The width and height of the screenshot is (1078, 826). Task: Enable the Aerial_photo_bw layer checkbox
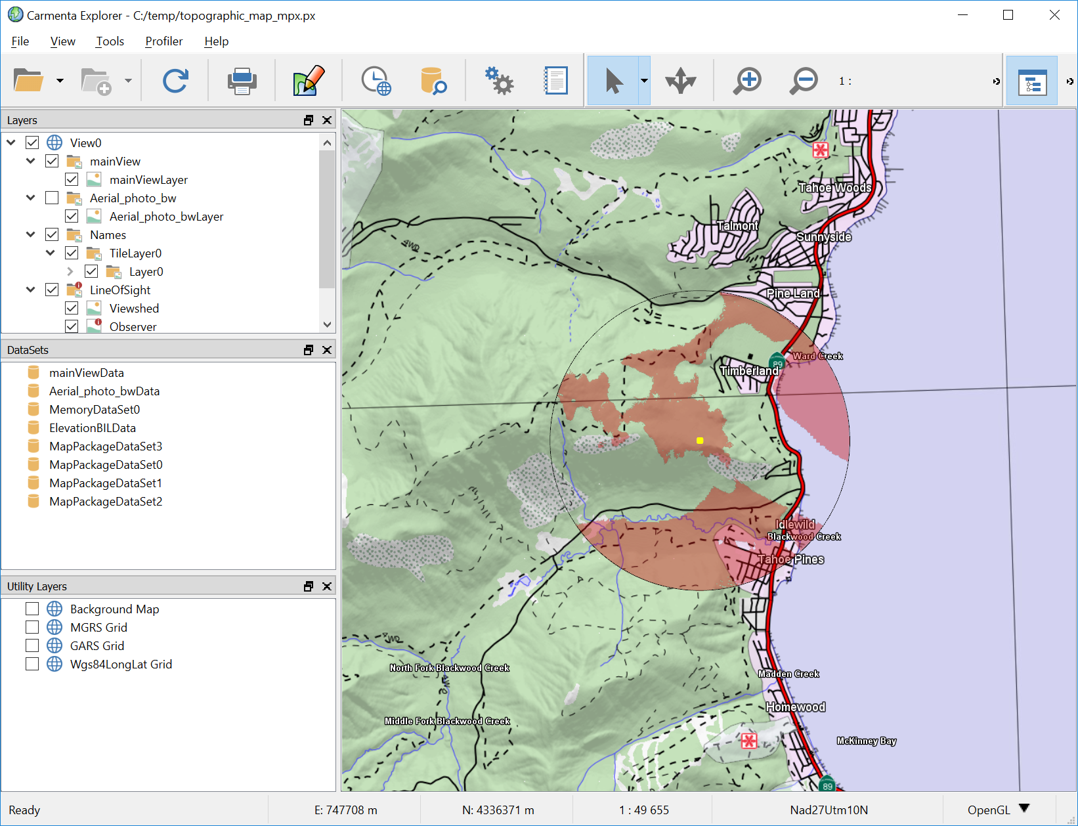(52, 198)
